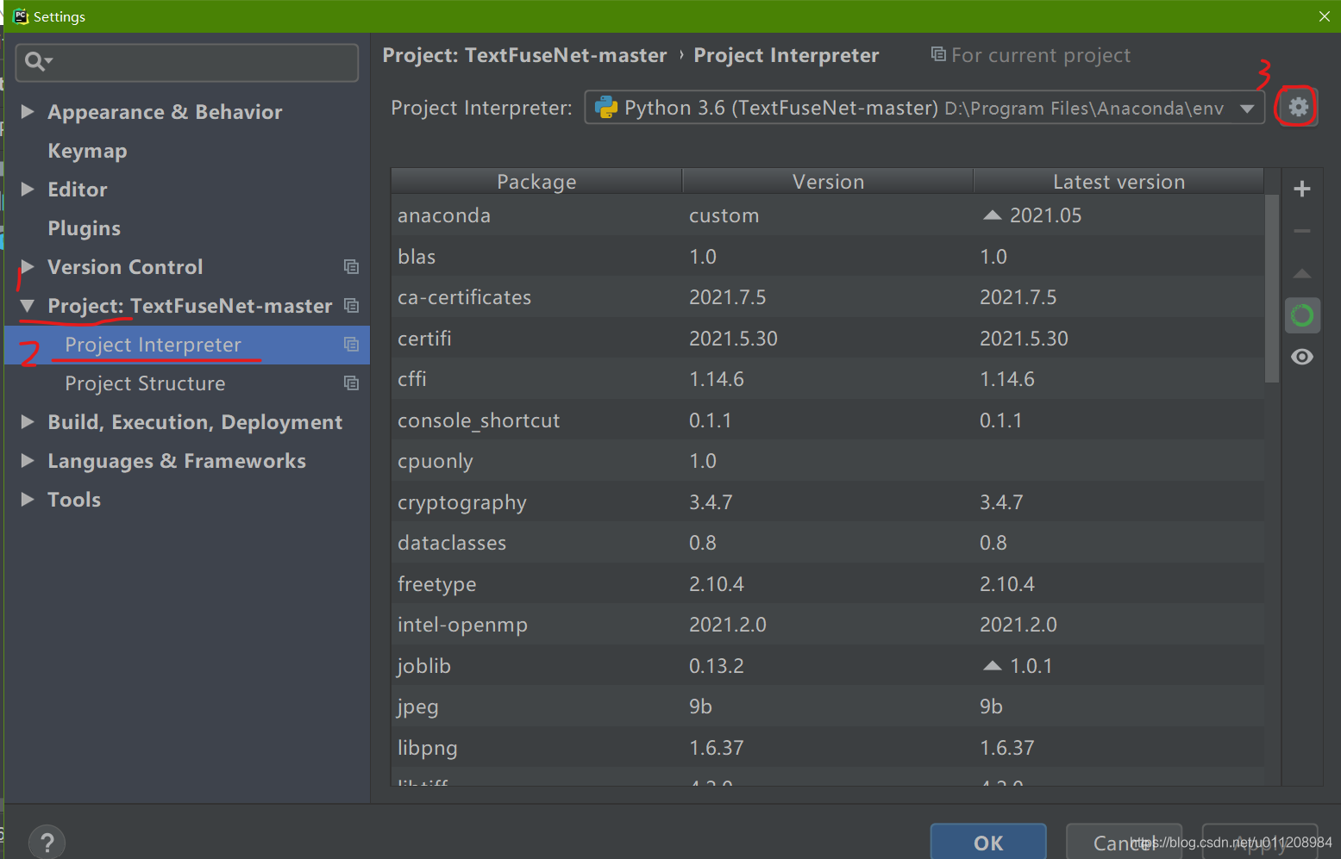Expand the Tools section arrow
Viewport: 1341px width, 859px height.
(x=28, y=500)
